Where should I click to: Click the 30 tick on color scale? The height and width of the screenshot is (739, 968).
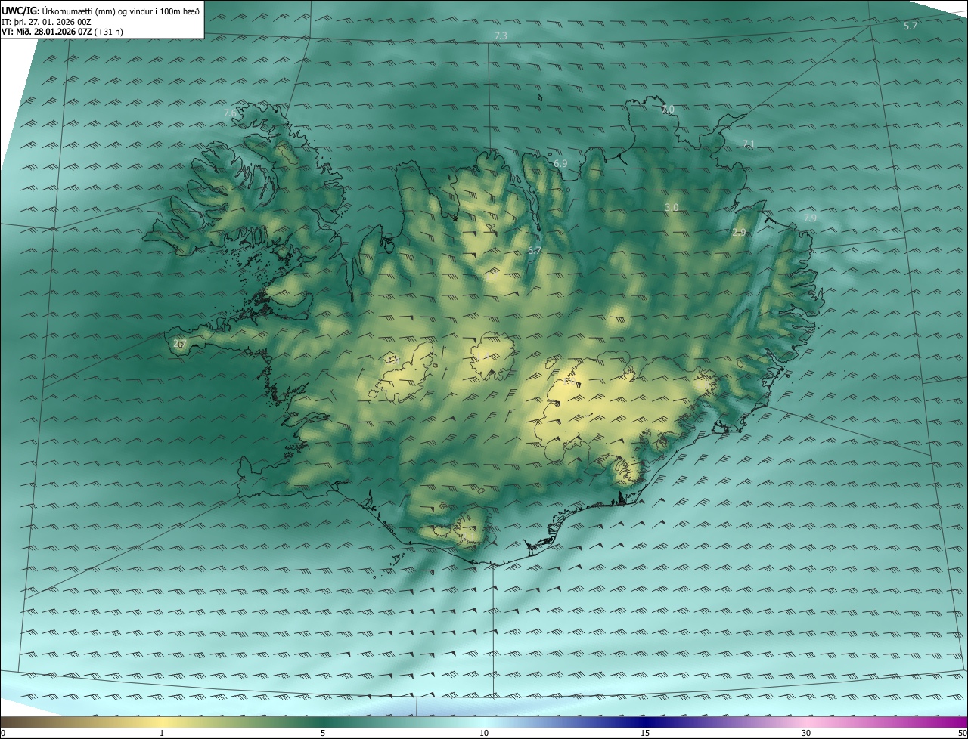[x=806, y=733]
